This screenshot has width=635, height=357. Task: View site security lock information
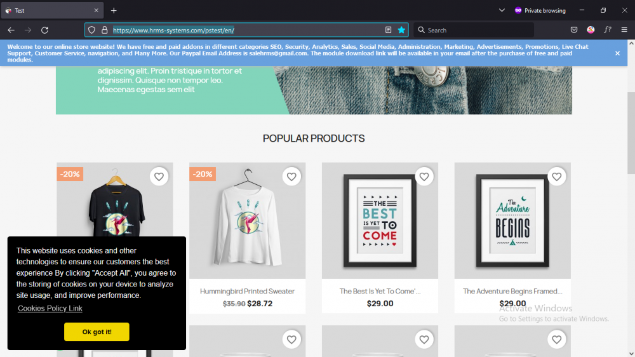click(105, 30)
